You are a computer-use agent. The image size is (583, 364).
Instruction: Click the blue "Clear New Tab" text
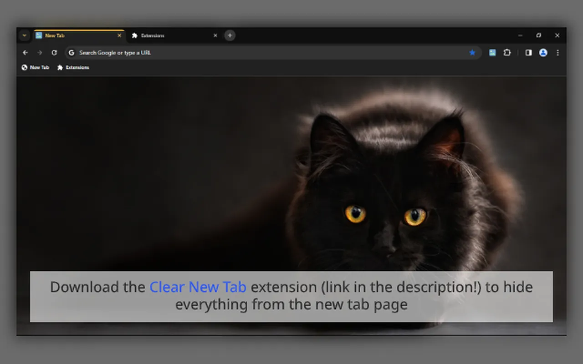pyautogui.click(x=198, y=287)
